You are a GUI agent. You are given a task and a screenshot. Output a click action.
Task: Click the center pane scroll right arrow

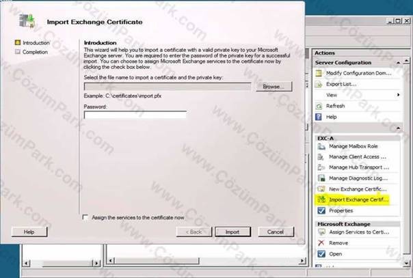(303, 261)
